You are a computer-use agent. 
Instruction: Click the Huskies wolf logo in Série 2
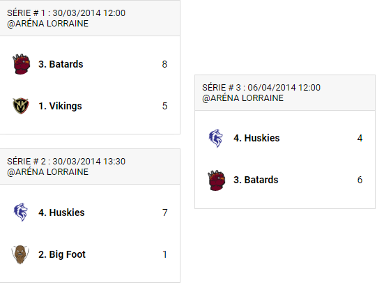coord(21,212)
